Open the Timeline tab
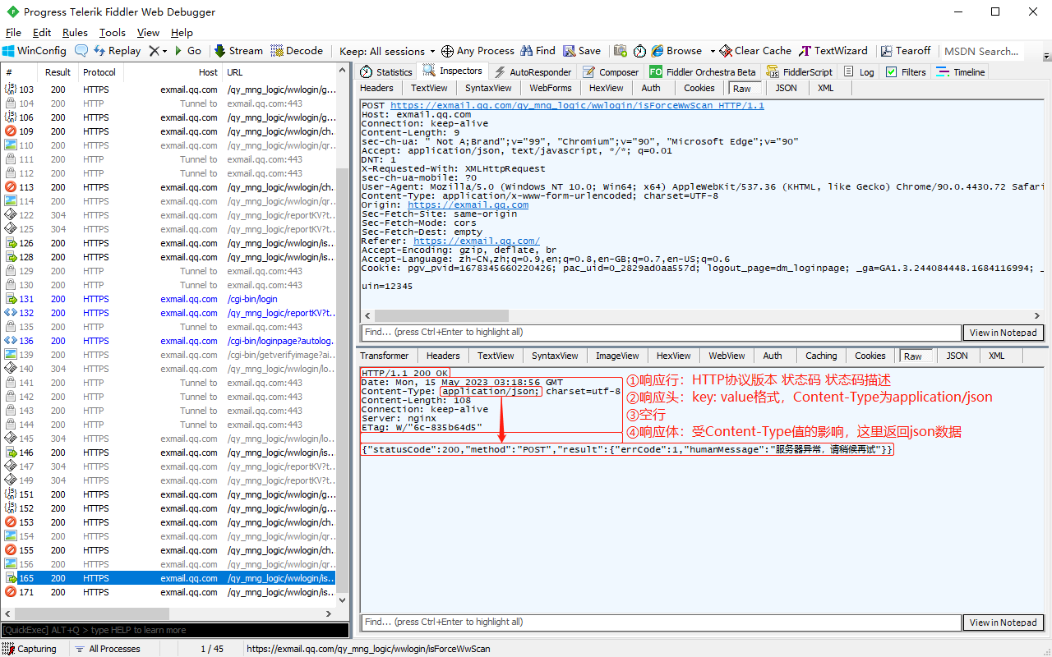The width and height of the screenshot is (1052, 657). pos(961,72)
